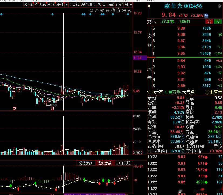This screenshot has width=223, height=195.
Task: Open PK comparison tool
Action: 31,5
